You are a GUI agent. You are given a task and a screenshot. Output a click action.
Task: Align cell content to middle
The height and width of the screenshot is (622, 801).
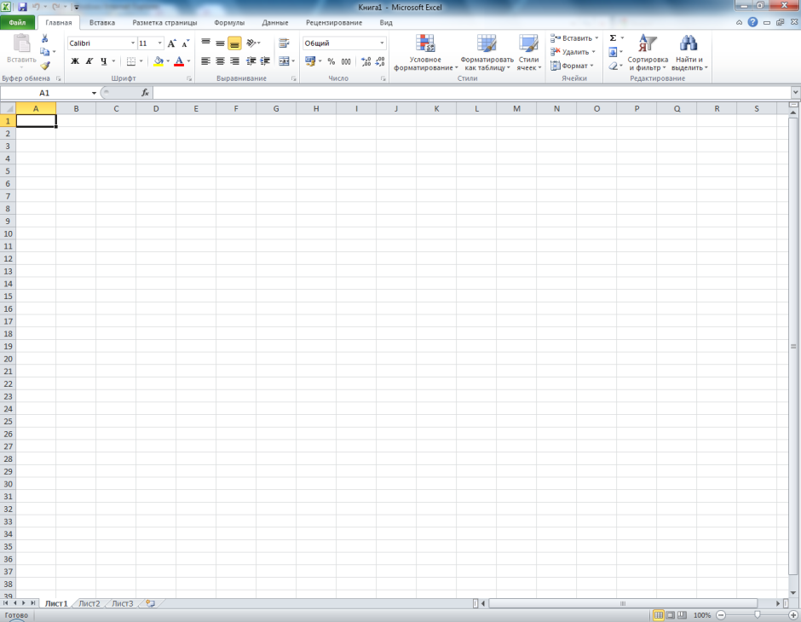pyautogui.click(x=220, y=43)
